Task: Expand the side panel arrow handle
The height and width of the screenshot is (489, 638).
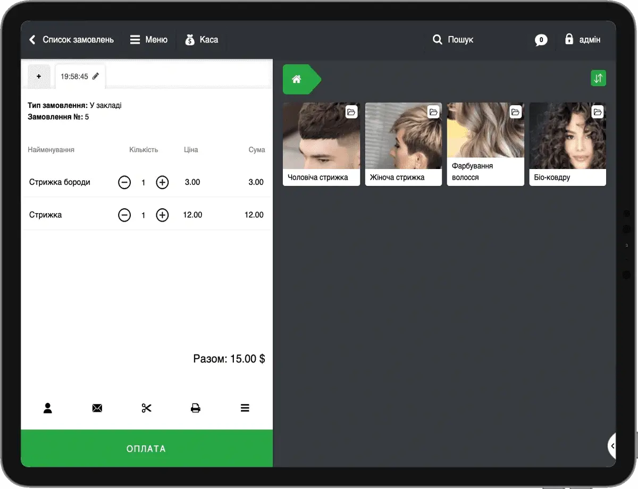Action: pos(612,446)
